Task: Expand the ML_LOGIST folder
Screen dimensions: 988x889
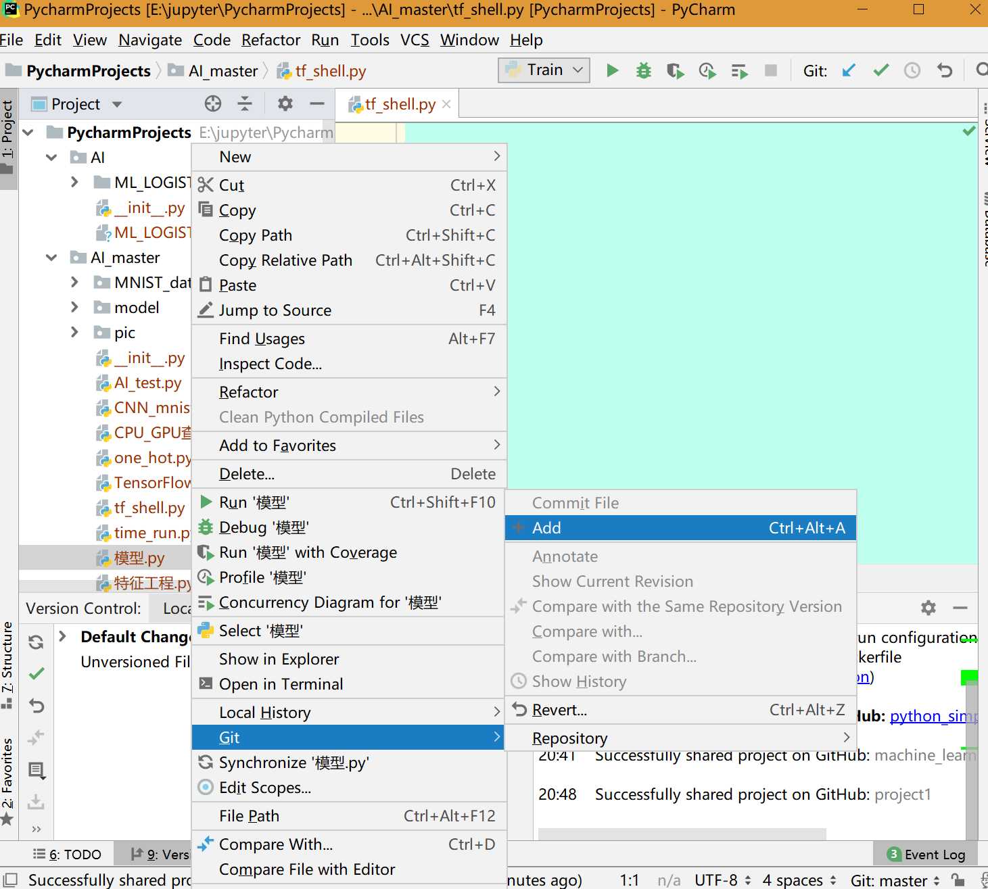Action: (75, 182)
